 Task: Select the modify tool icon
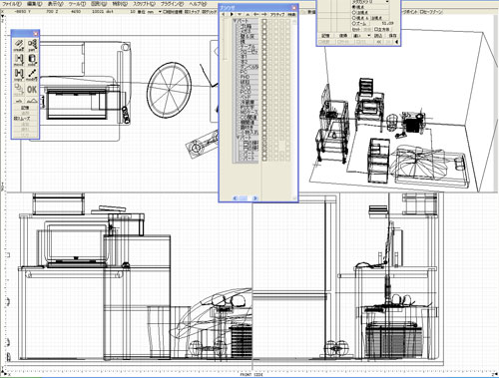pos(32,75)
